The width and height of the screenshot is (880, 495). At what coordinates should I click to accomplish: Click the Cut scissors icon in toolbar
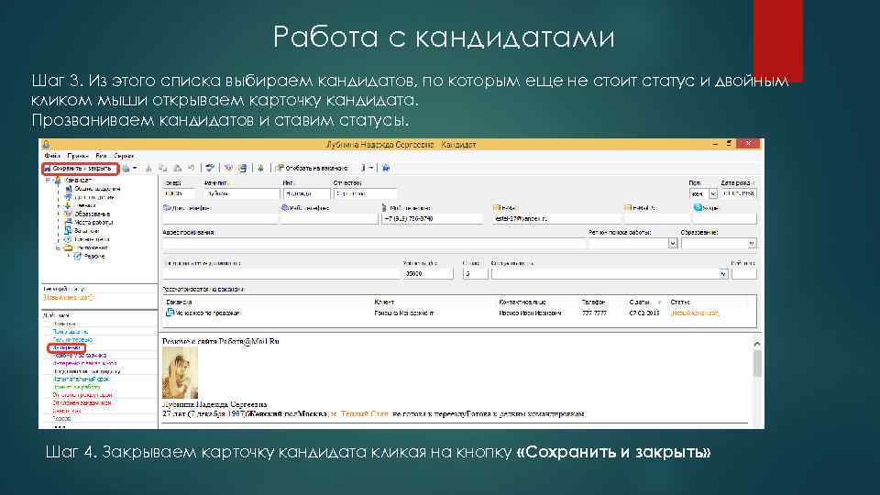click(148, 169)
